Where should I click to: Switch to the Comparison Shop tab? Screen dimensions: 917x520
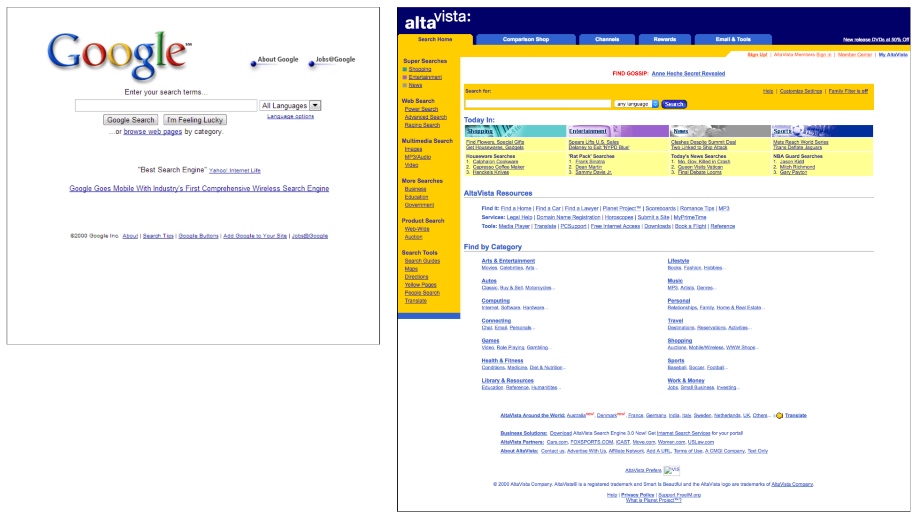tap(525, 39)
